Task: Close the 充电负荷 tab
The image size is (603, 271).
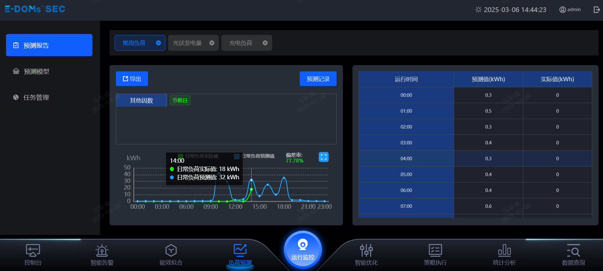Action: 265,43
